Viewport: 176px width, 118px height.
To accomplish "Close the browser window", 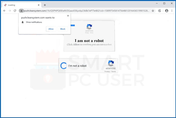I will point(172,3).
